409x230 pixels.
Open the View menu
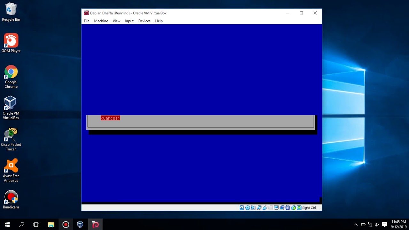tap(116, 21)
